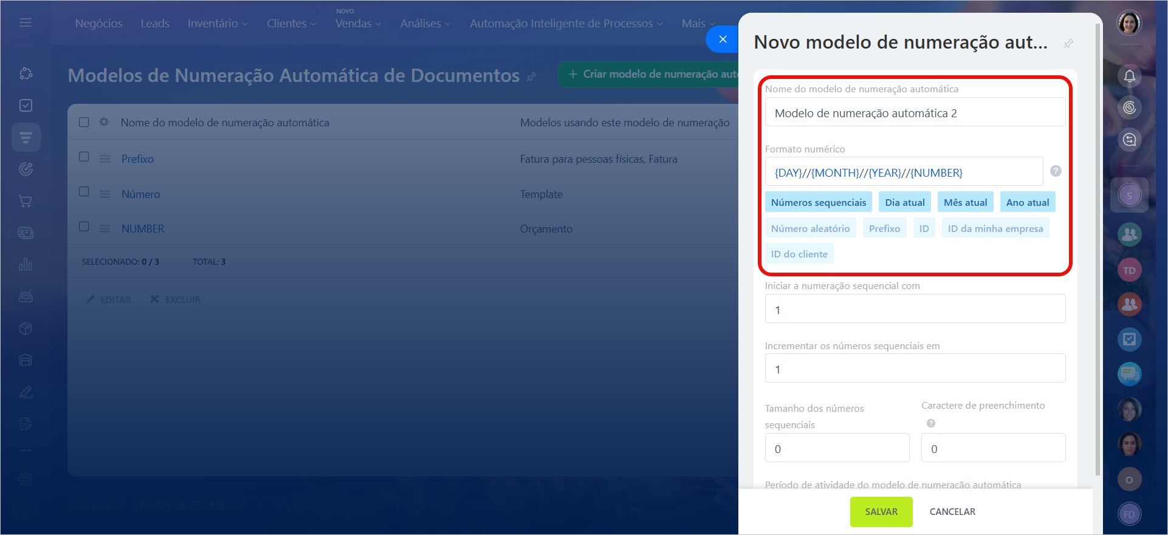Open the Mais dropdown menu
Screen dimensions: 1168x535
coord(698,24)
